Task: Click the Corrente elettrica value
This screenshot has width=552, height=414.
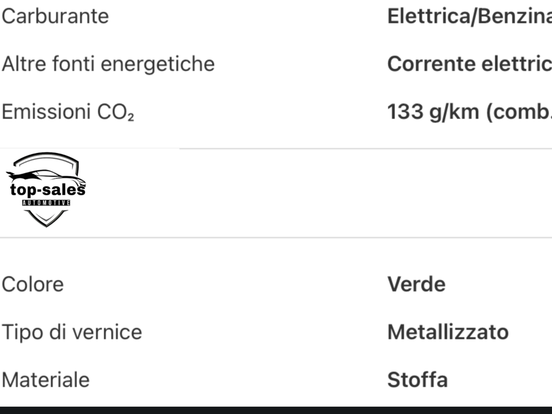Action: pyautogui.click(x=469, y=64)
